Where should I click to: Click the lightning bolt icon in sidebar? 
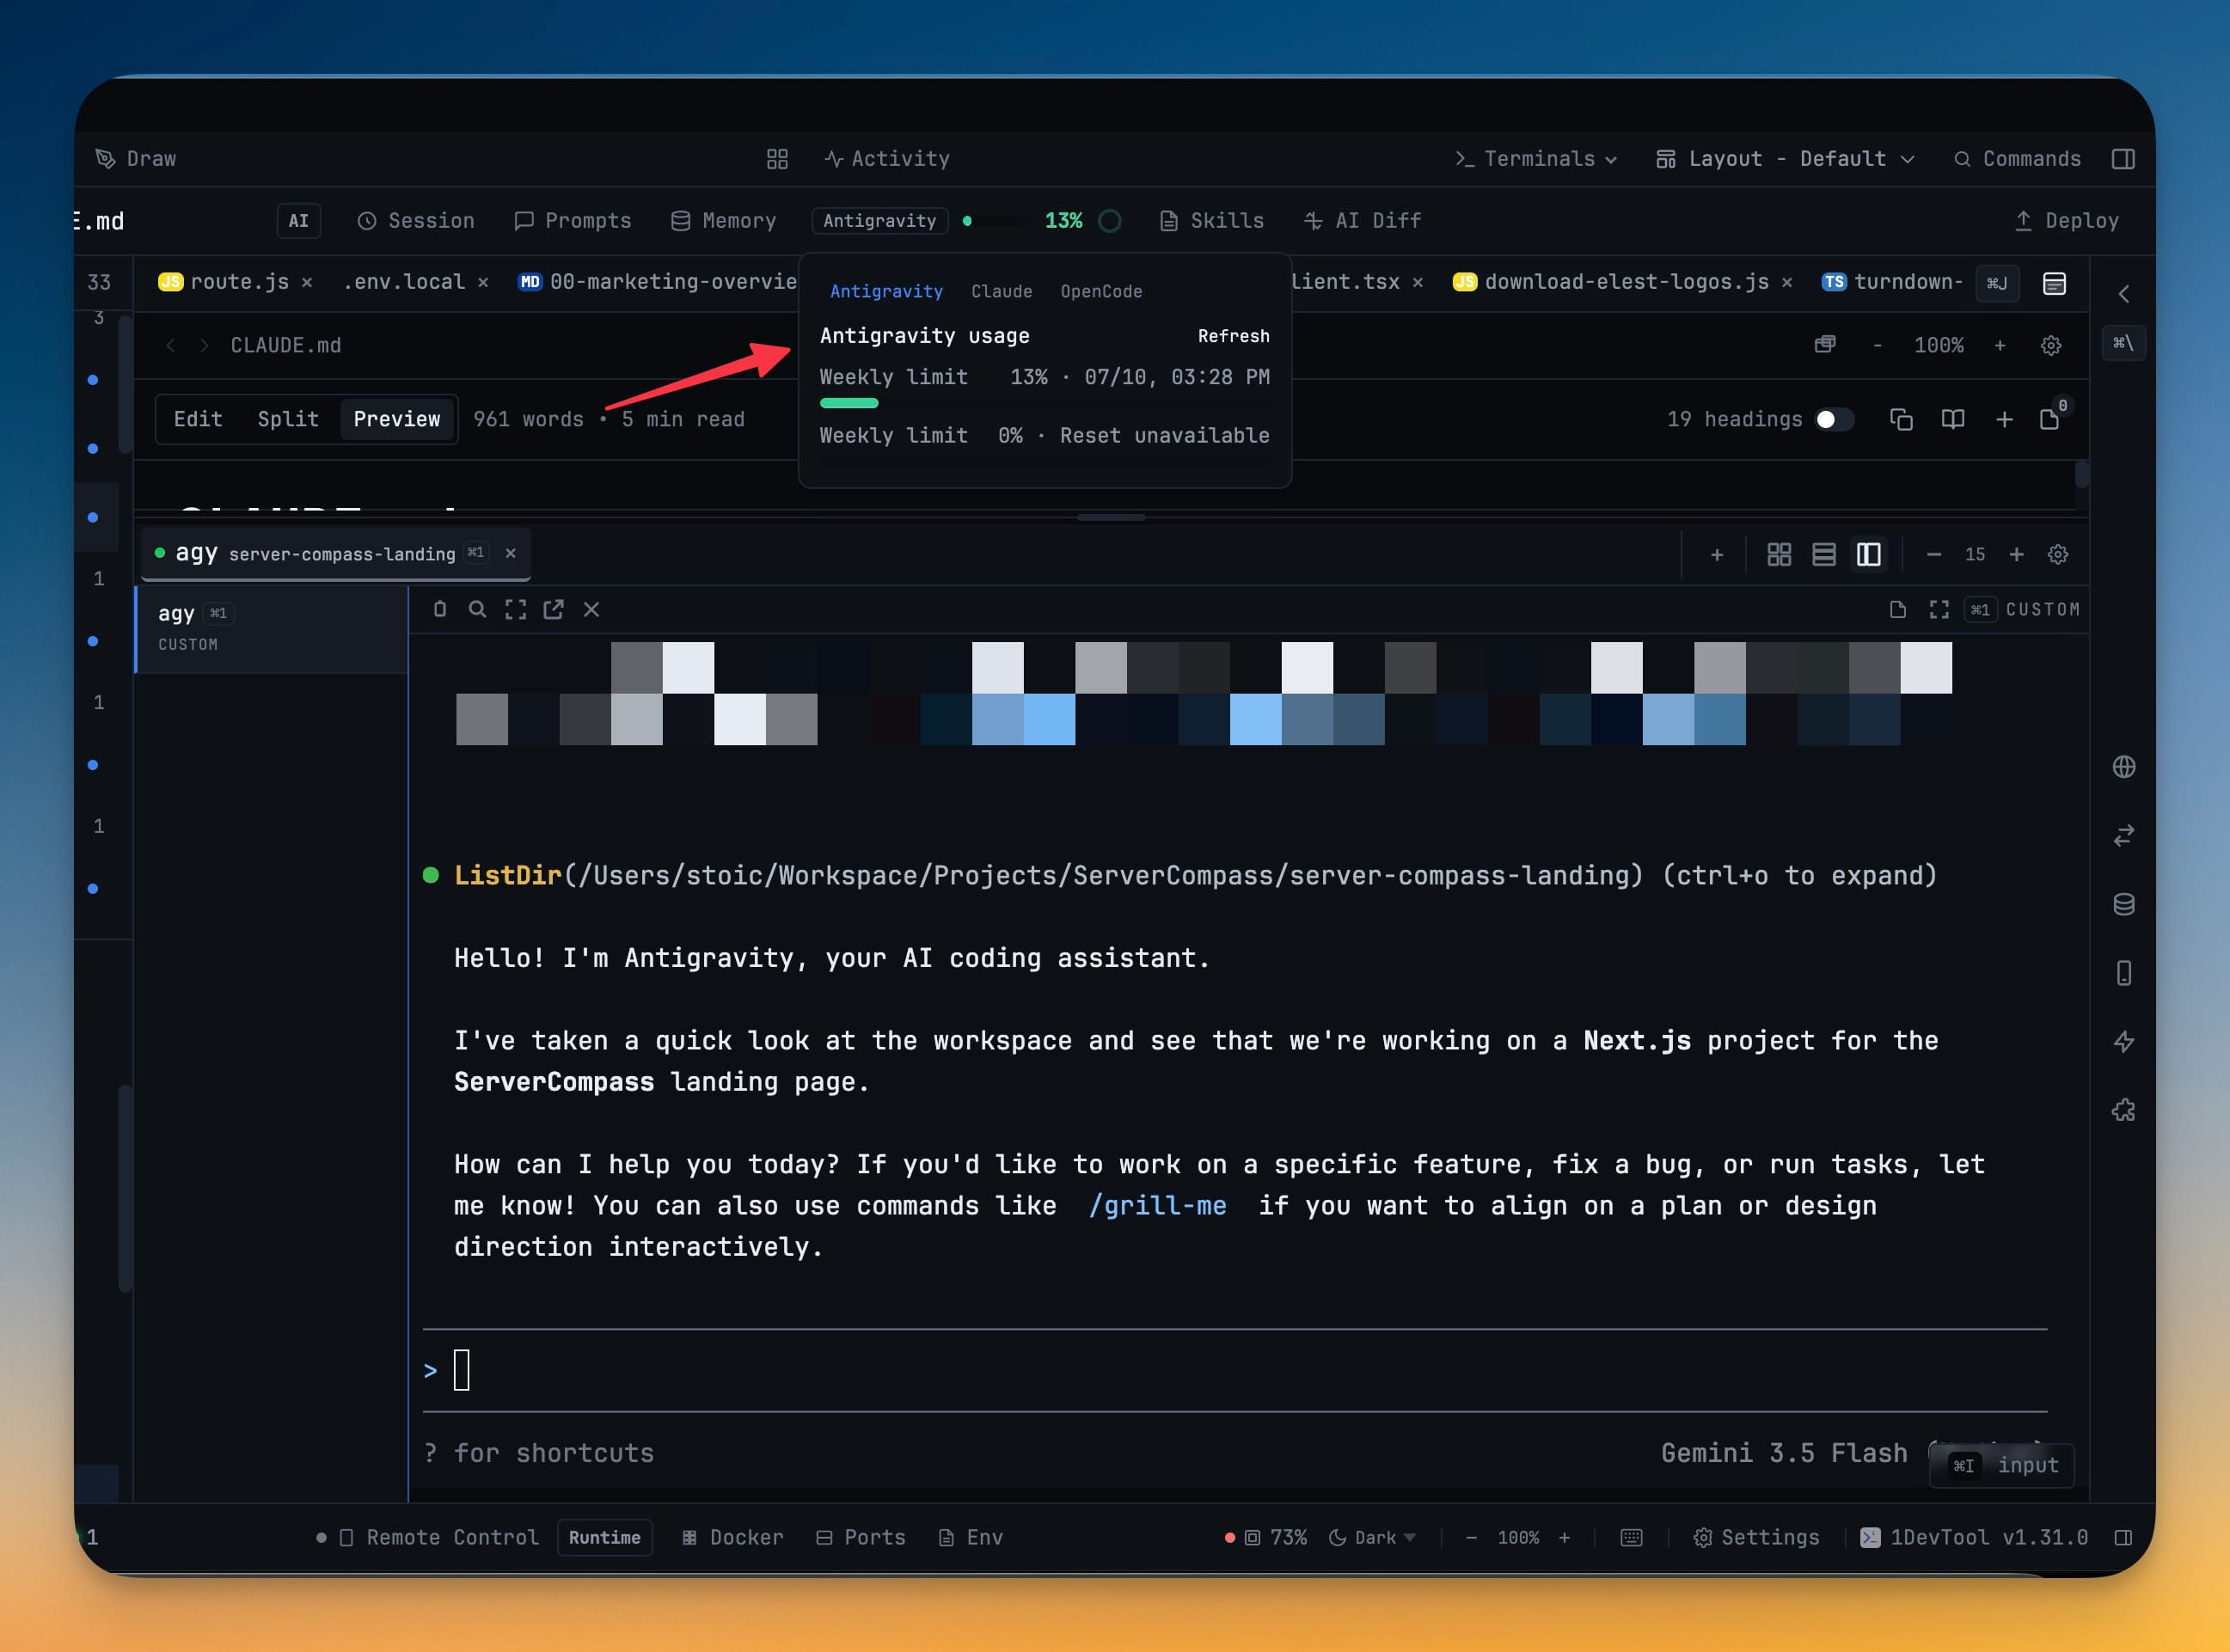point(2123,1042)
